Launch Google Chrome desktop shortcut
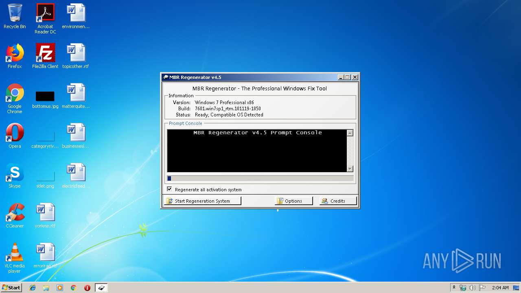Viewport: 521px width, 293px height. tap(15, 98)
